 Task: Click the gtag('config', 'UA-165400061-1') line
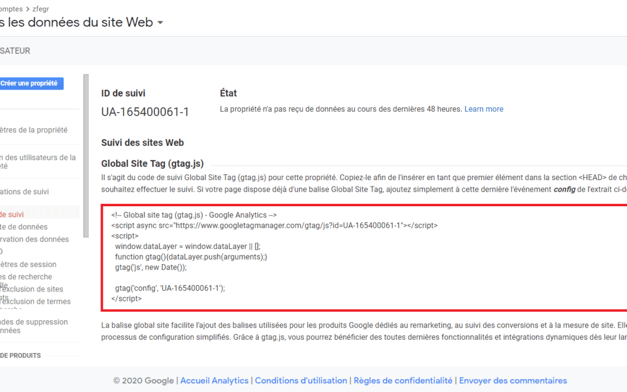(x=170, y=288)
